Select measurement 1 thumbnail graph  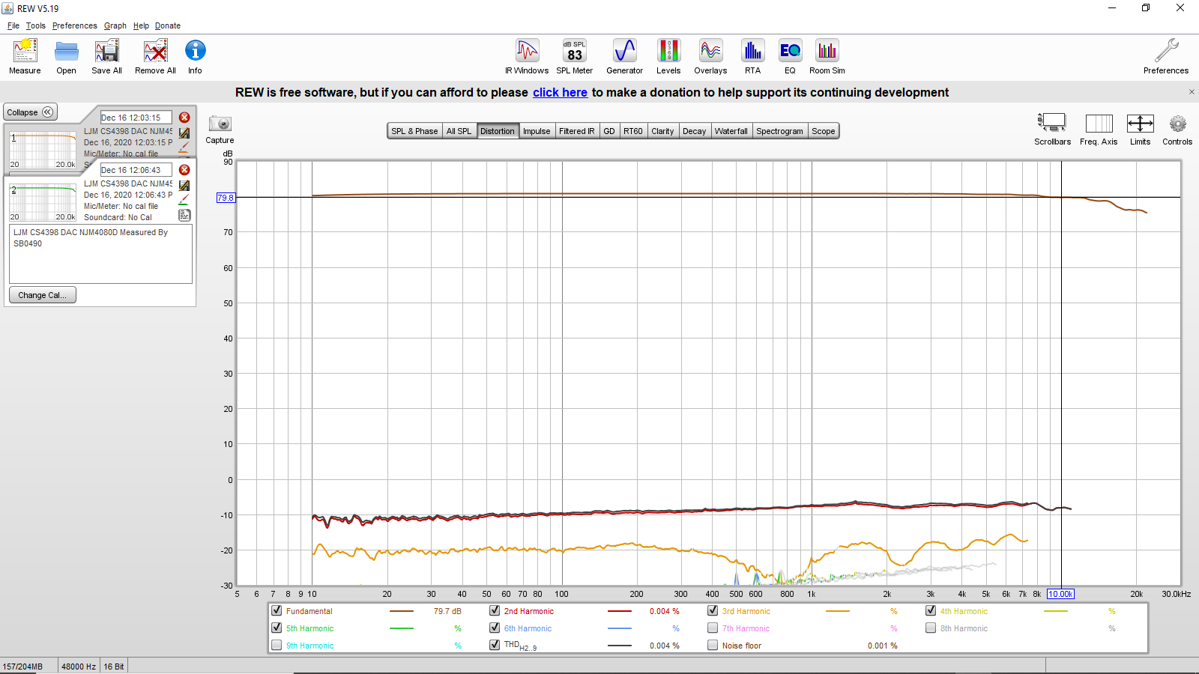click(x=43, y=150)
